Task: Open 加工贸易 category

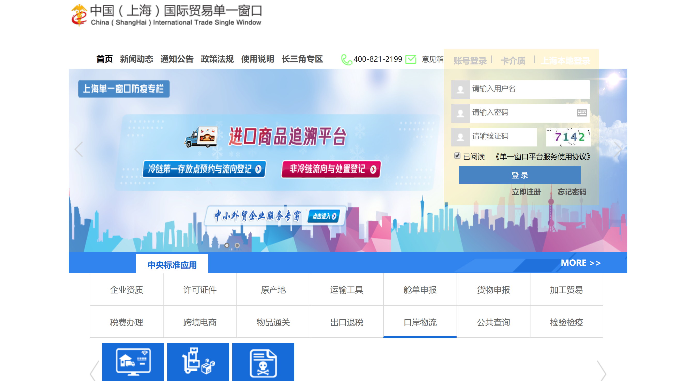Action: coord(566,289)
